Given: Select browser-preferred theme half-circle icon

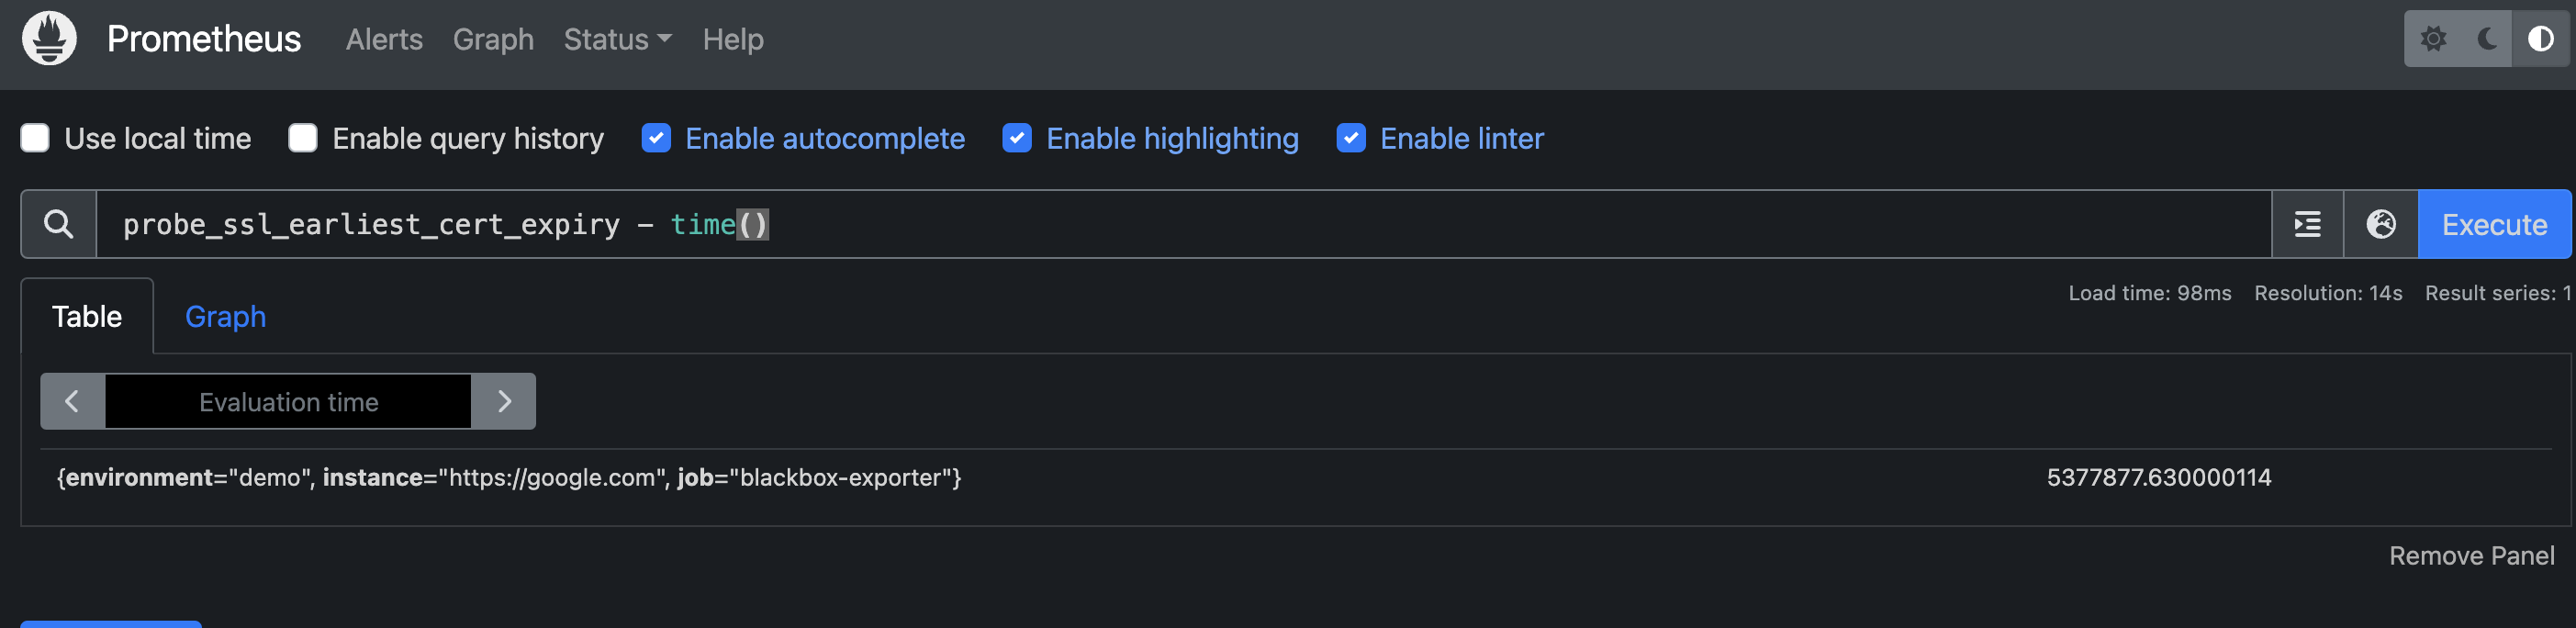Looking at the screenshot, I should (2540, 39).
